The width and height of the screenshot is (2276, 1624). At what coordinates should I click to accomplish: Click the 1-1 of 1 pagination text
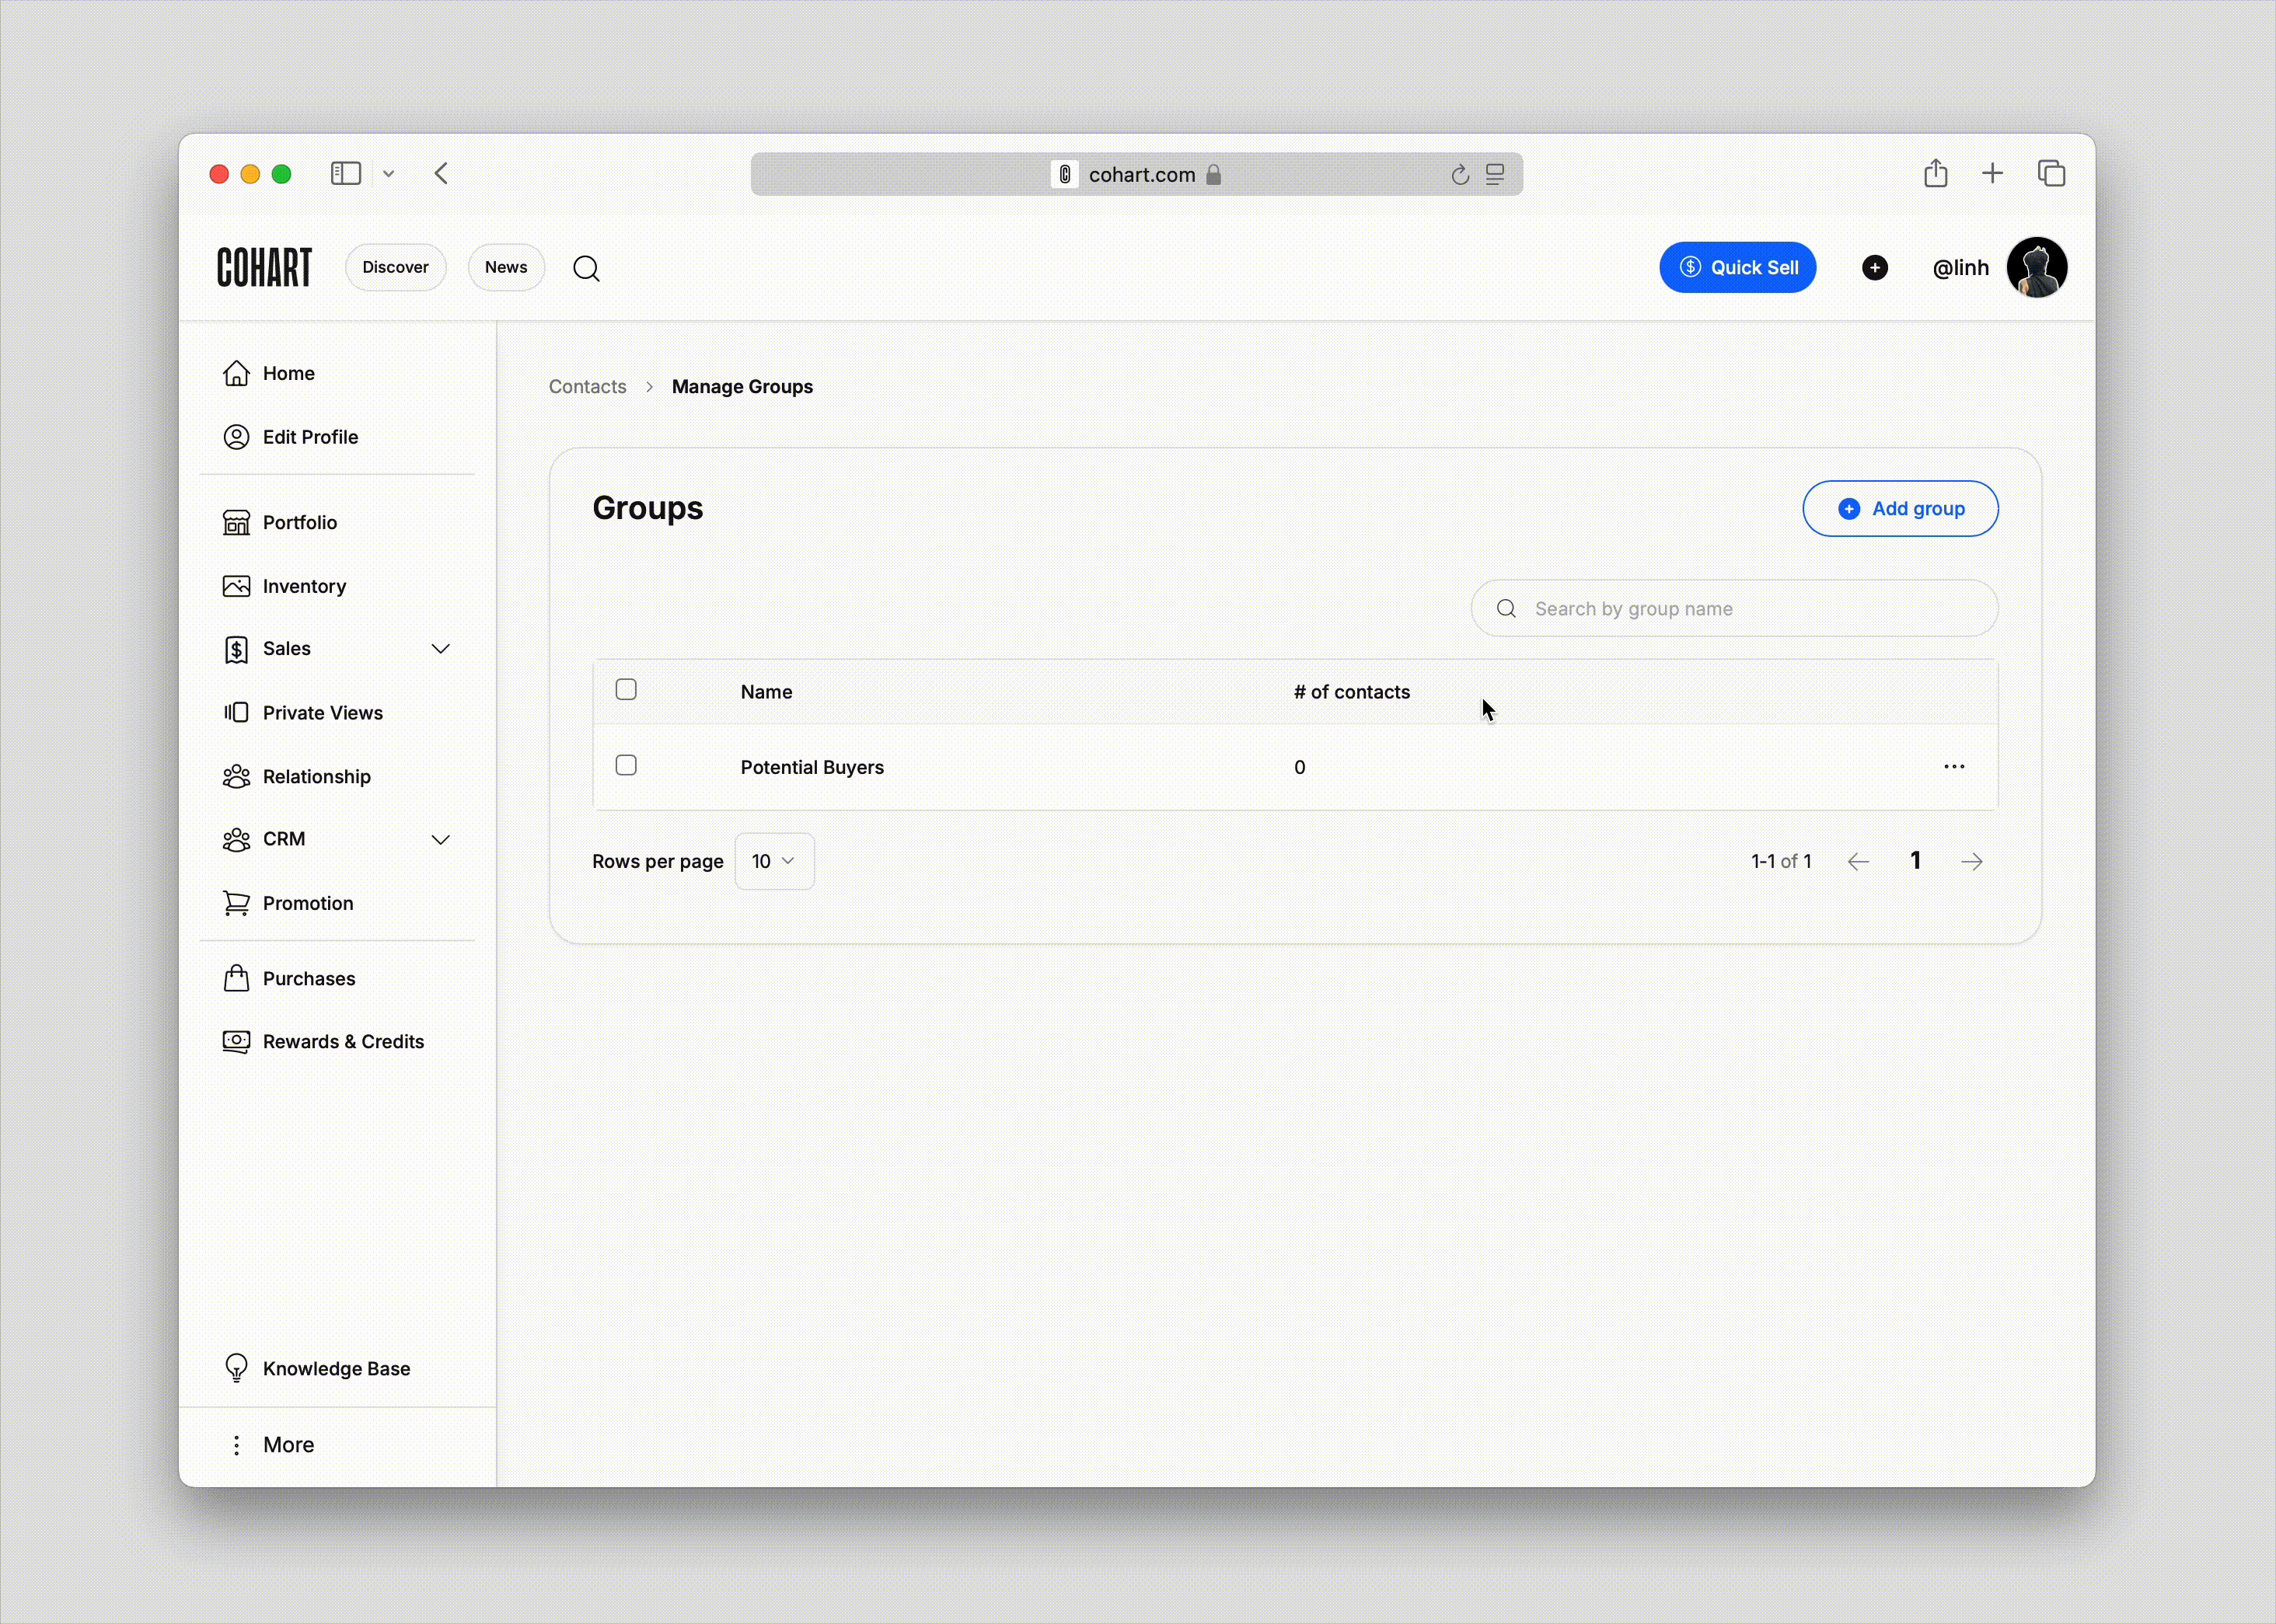pyautogui.click(x=1781, y=862)
